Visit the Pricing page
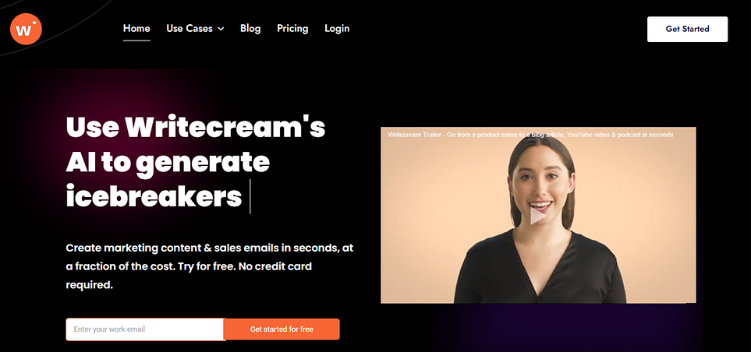This screenshot has height=352, width=751. [x=292, y=29]
